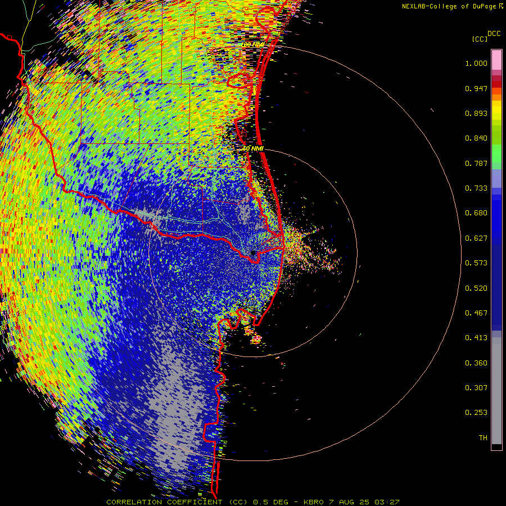Click the 0.787 legend value

(476, 163)
